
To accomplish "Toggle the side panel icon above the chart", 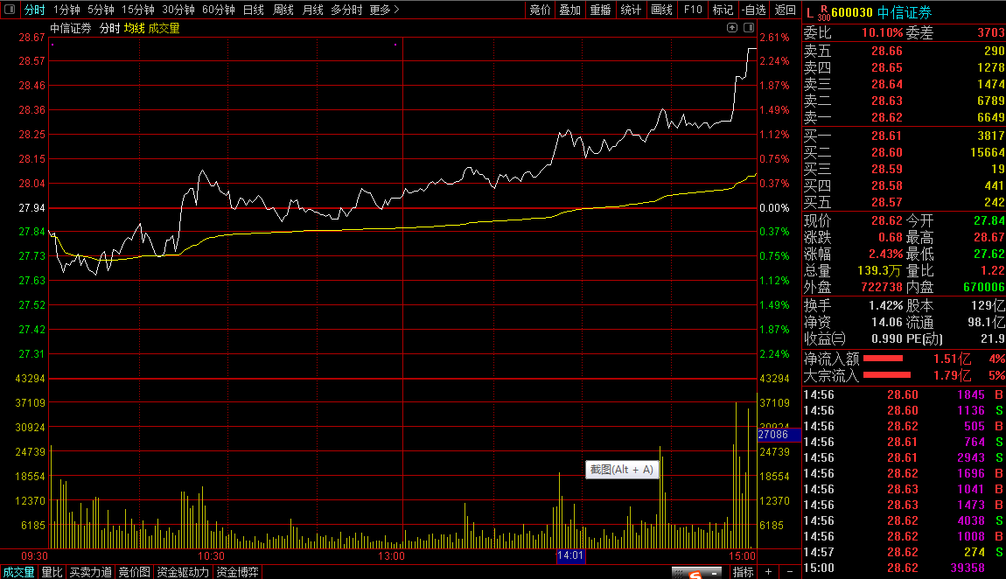I will 749,28.
